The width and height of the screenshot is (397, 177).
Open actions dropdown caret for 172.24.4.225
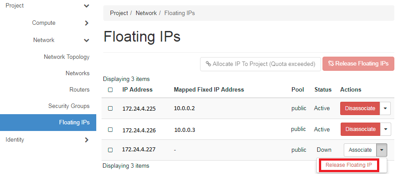[x=385, y=108]
